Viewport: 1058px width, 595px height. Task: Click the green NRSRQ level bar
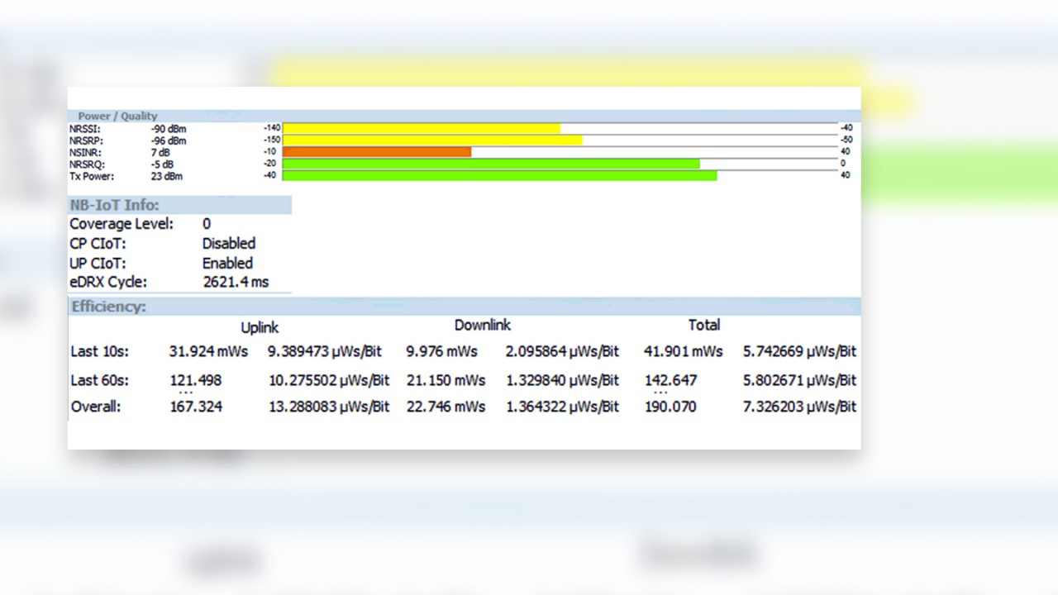click(490, 164)
